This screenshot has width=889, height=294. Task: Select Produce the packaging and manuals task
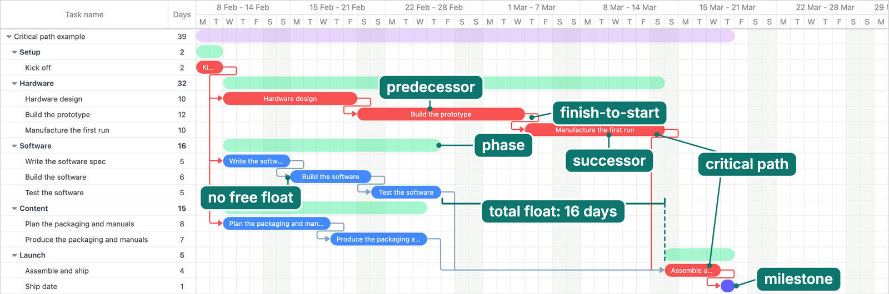[x=86, y=240]
